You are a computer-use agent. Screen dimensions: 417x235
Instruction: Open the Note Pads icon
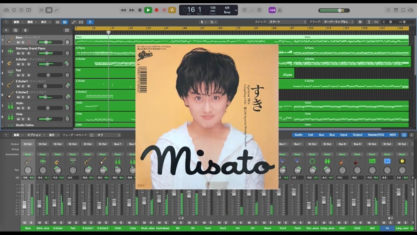click(396, 10)
